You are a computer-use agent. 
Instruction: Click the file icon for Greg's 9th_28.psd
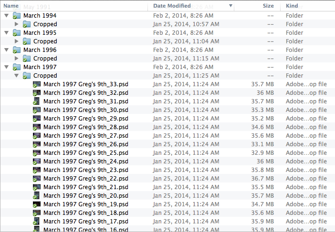coord(37,127)
